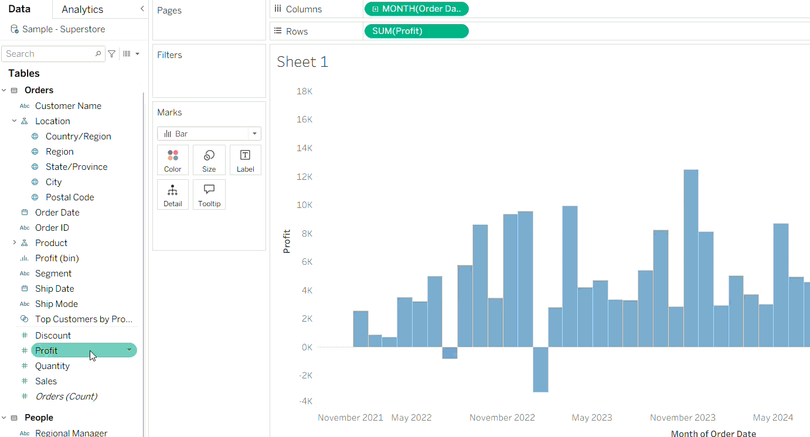Viewport: 810px width, 437px height.
Task: Click into the Search fields box
Action: pos(50,54)
